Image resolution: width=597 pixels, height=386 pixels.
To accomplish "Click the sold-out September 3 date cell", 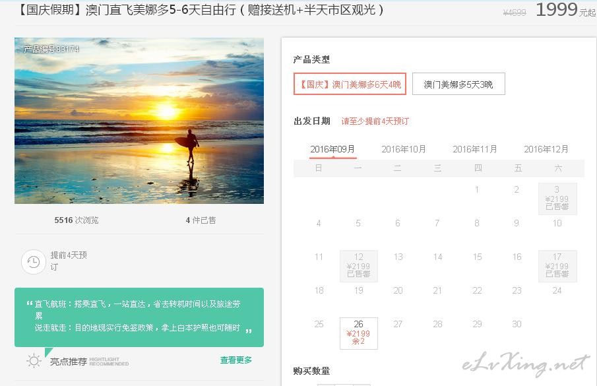I will click(x=557, y=199).
